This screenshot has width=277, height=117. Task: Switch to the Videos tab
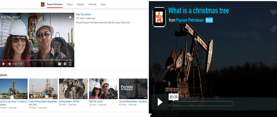(x=70, y=4)
